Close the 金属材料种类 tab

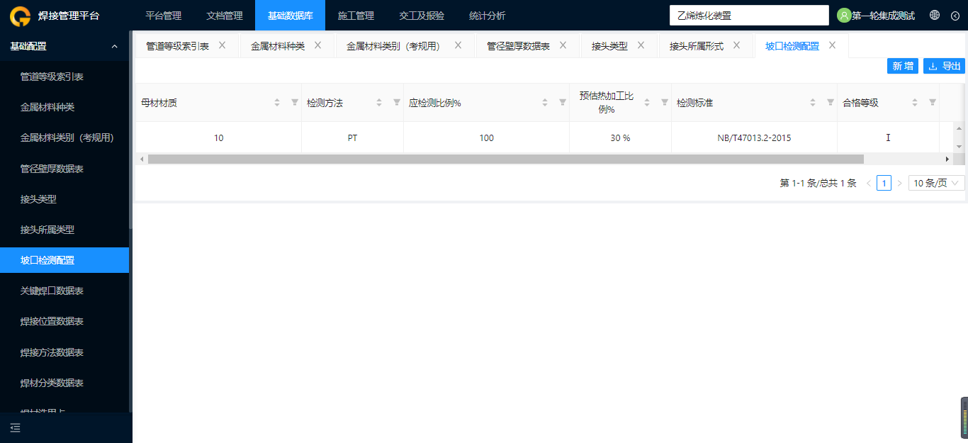click(317, 45)
